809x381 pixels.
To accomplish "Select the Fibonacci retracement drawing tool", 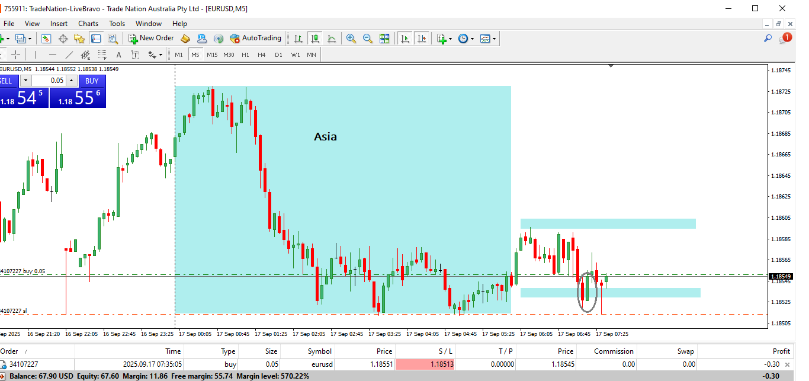I will (102, 55).
